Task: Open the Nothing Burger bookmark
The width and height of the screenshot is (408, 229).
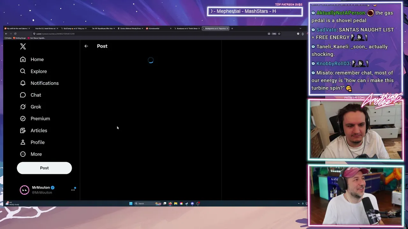Action: coord(19,38)
